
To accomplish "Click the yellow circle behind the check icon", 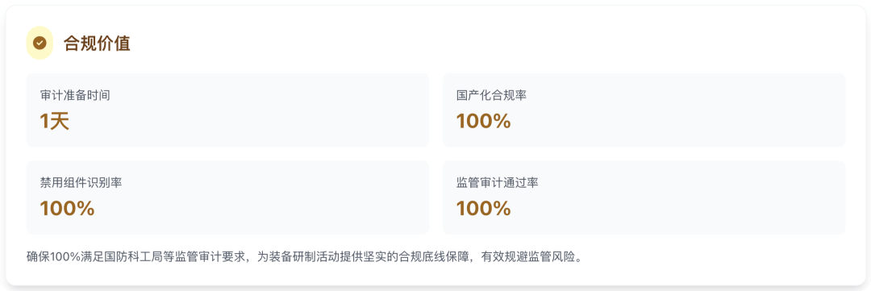I will tap(40, 43).
